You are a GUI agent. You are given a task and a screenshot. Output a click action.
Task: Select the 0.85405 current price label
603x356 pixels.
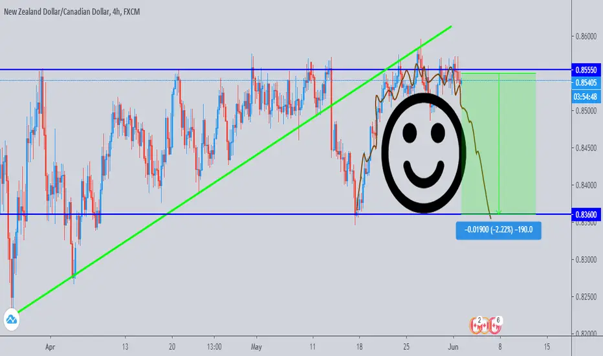pyautogui.click(x=586, y=82)
